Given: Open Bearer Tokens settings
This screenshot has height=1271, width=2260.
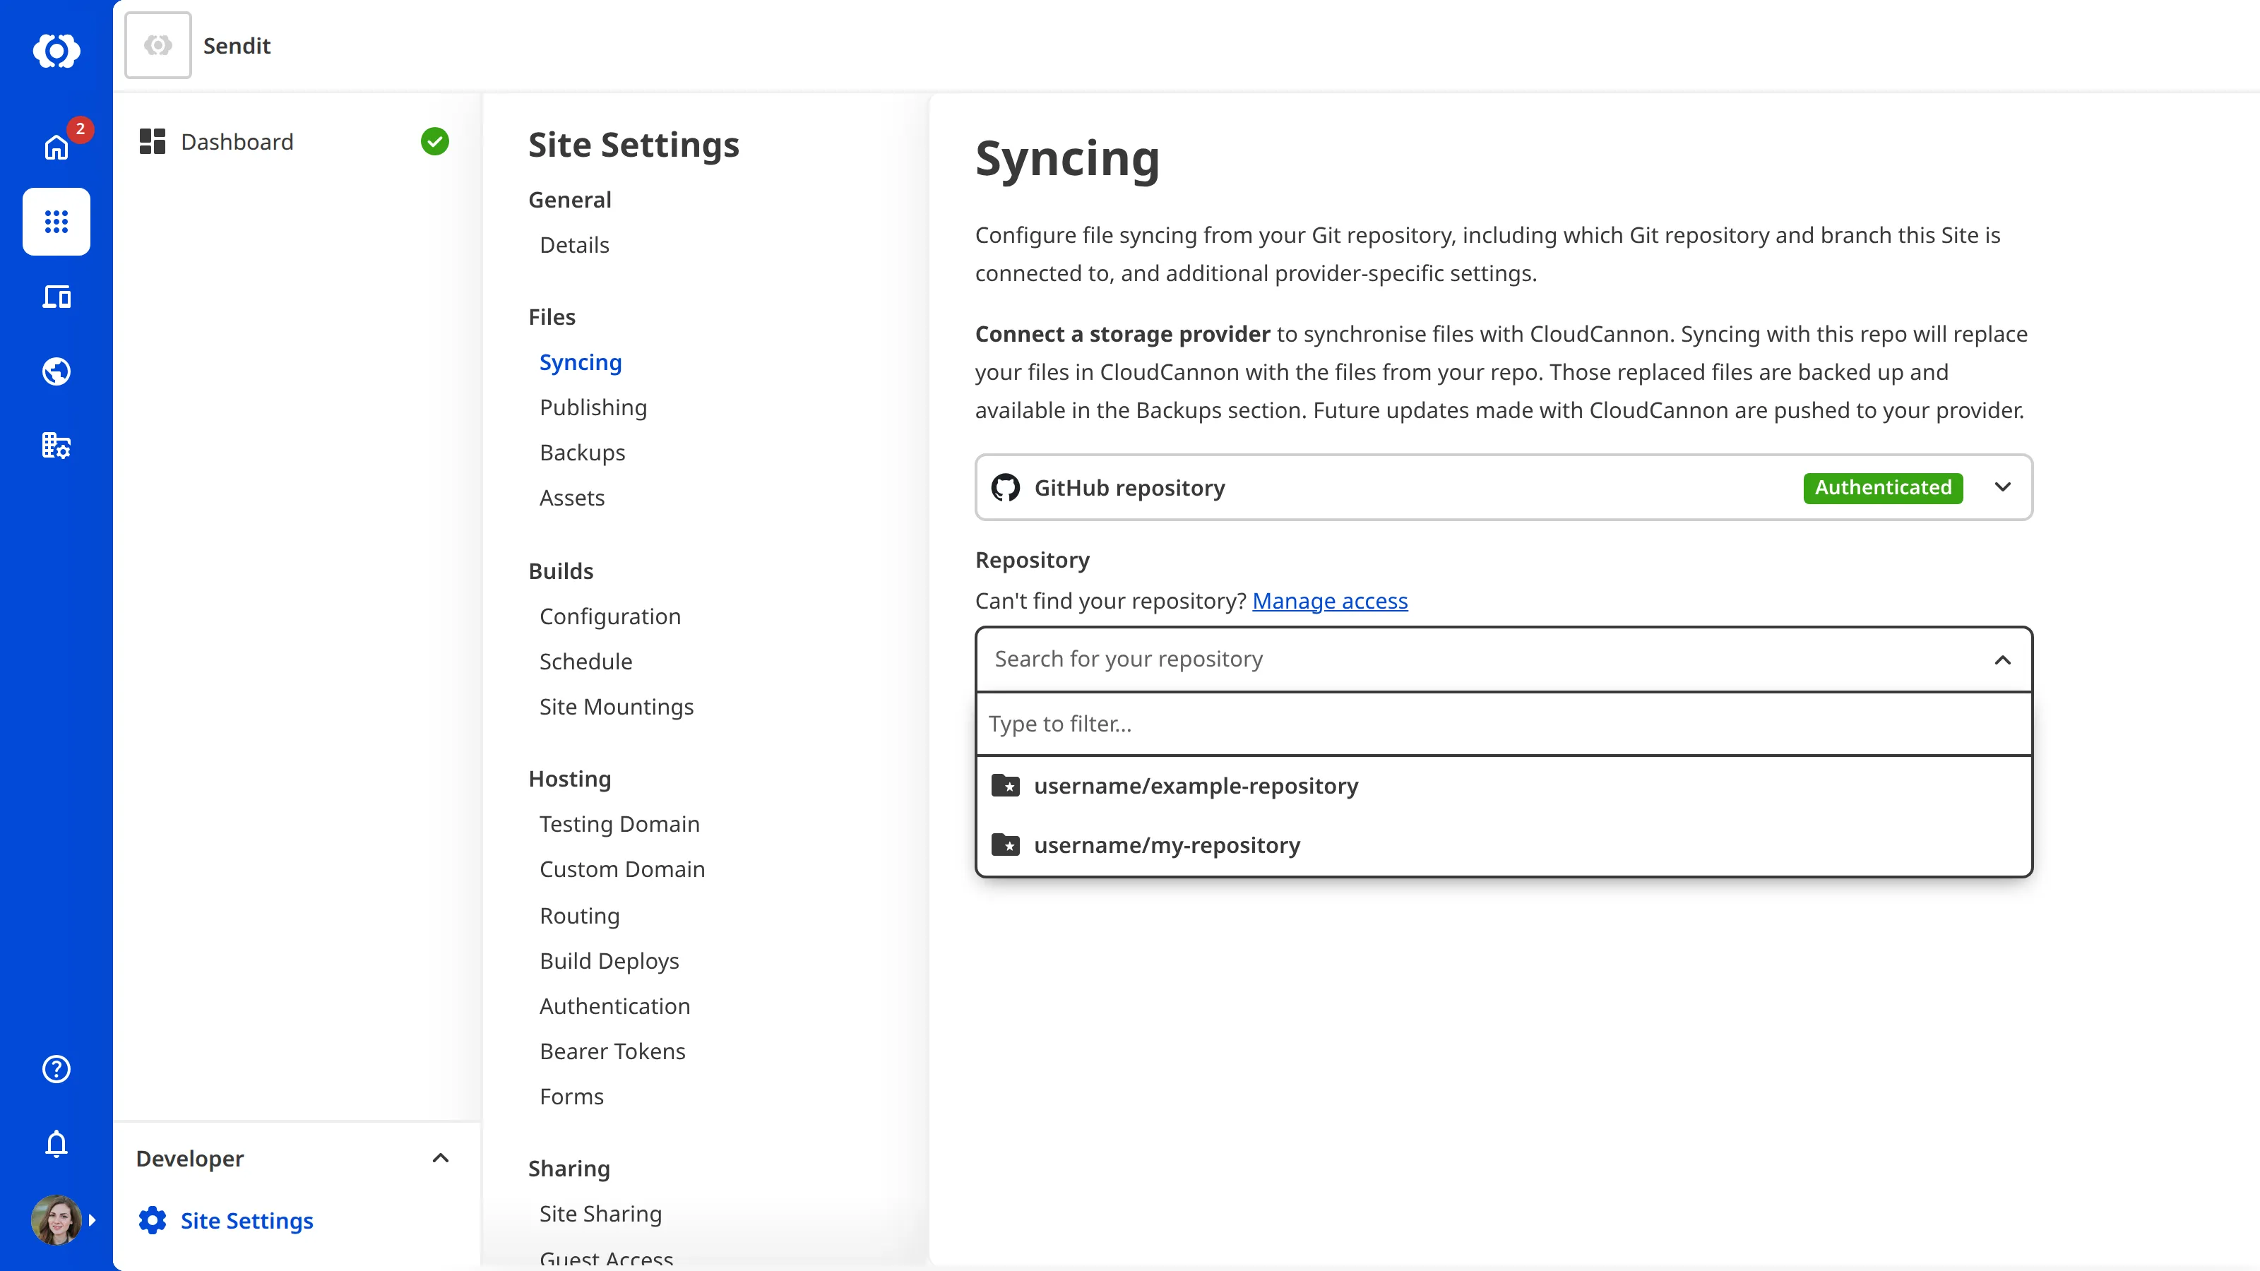Looking at the screenshot, I should click(612, 1051).
